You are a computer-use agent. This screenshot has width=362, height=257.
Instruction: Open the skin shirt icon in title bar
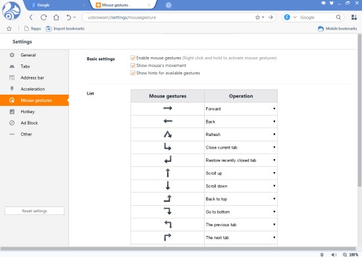[x=332, y=3]
